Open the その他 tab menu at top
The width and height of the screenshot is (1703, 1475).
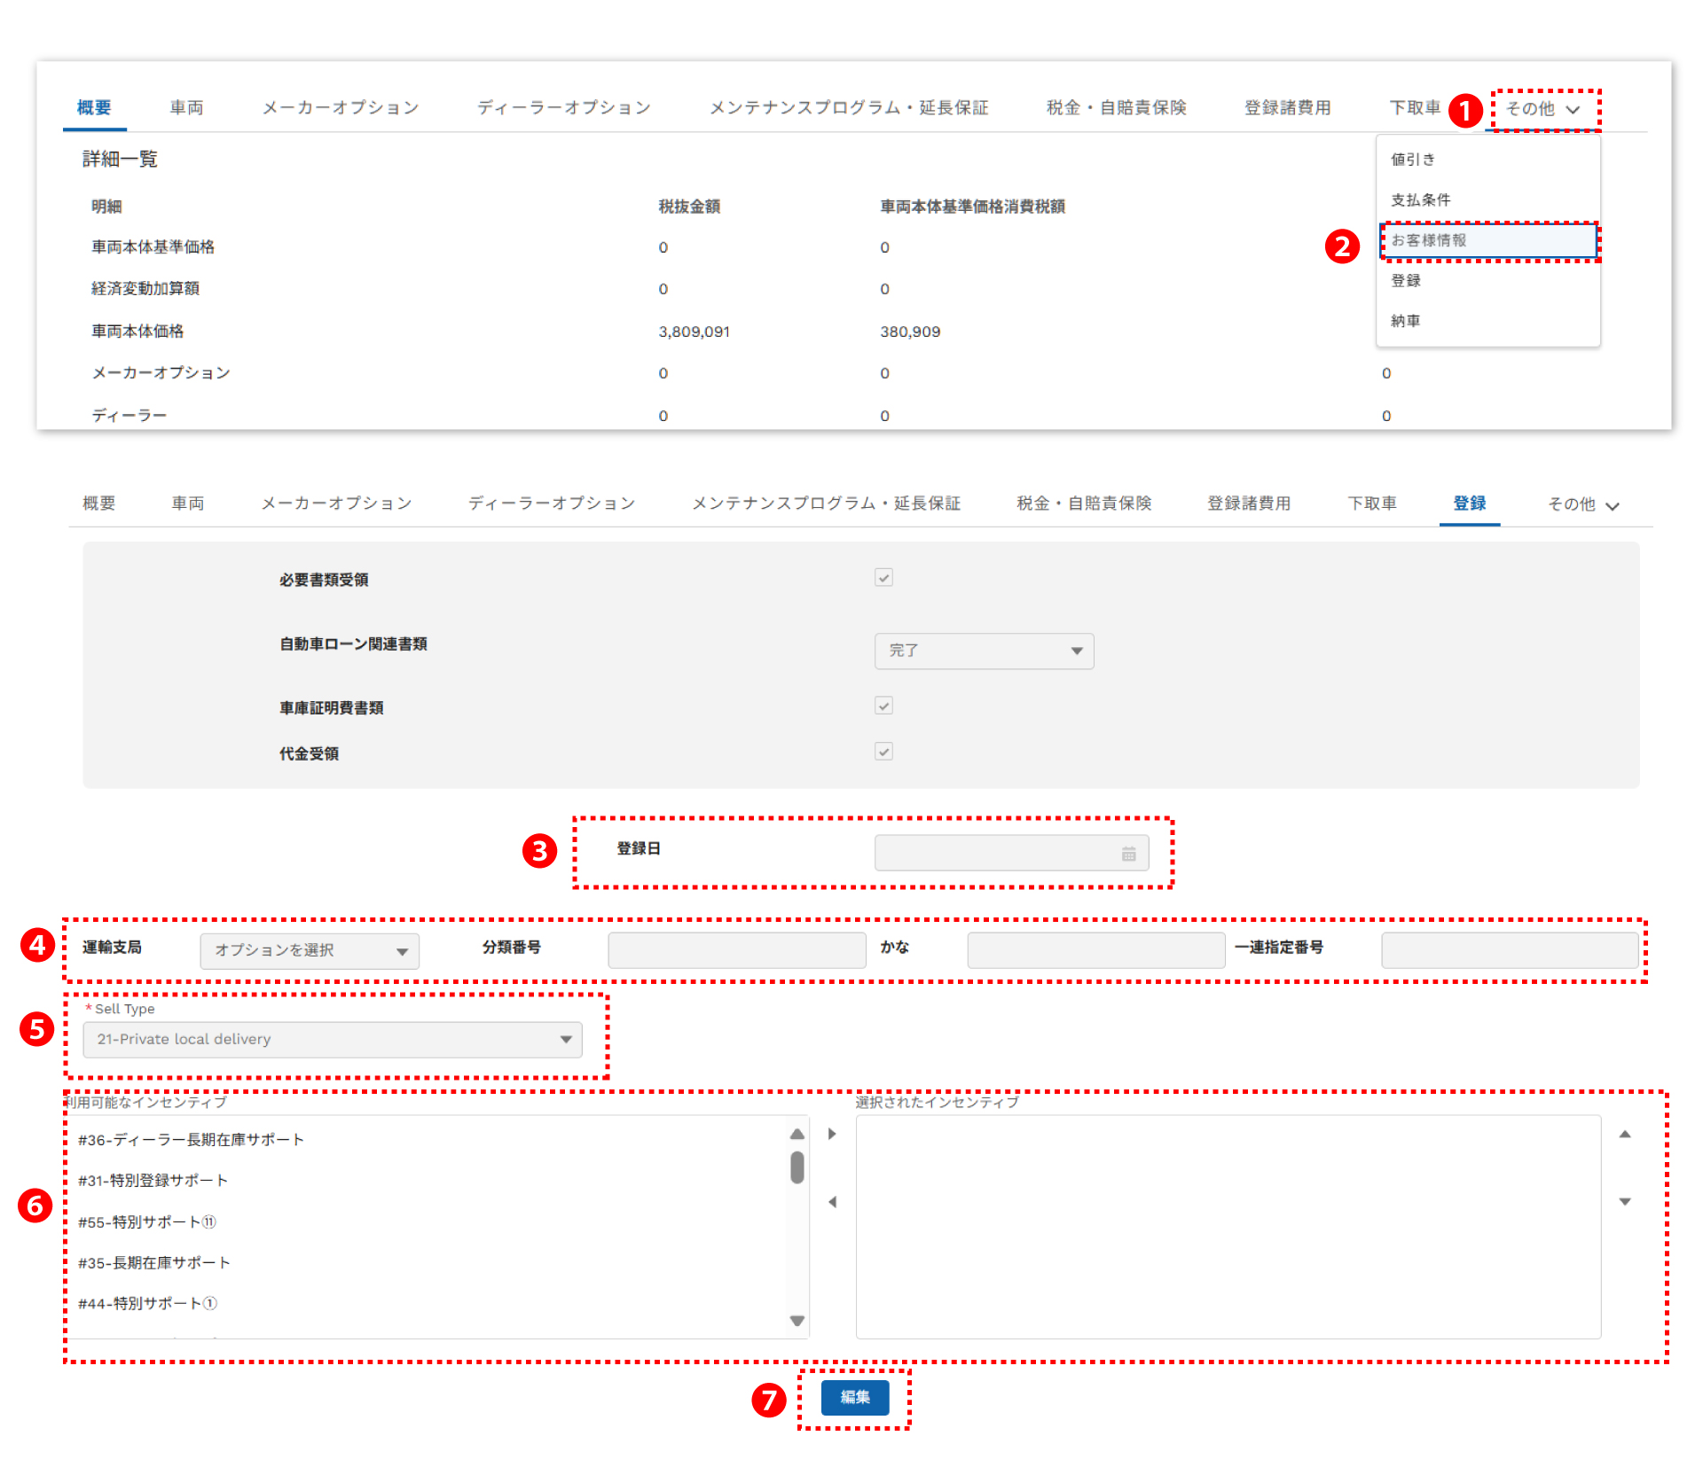point(1543,109)
